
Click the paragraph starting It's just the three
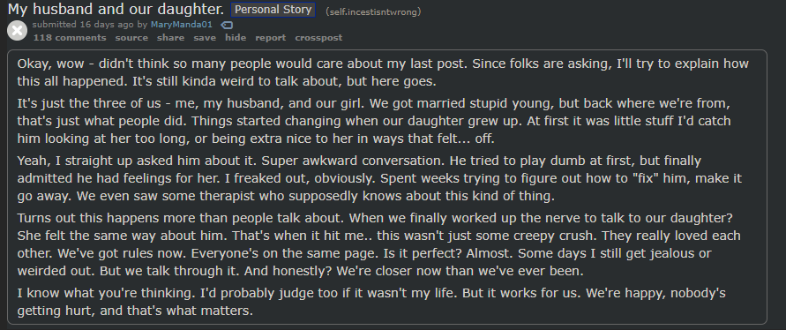(x=374, y=121)
